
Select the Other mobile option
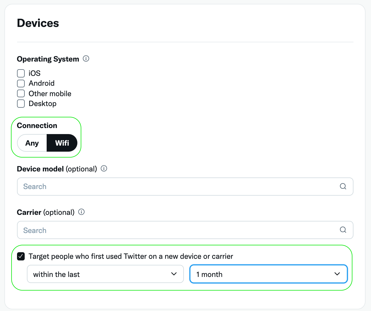tap(21, 93)
